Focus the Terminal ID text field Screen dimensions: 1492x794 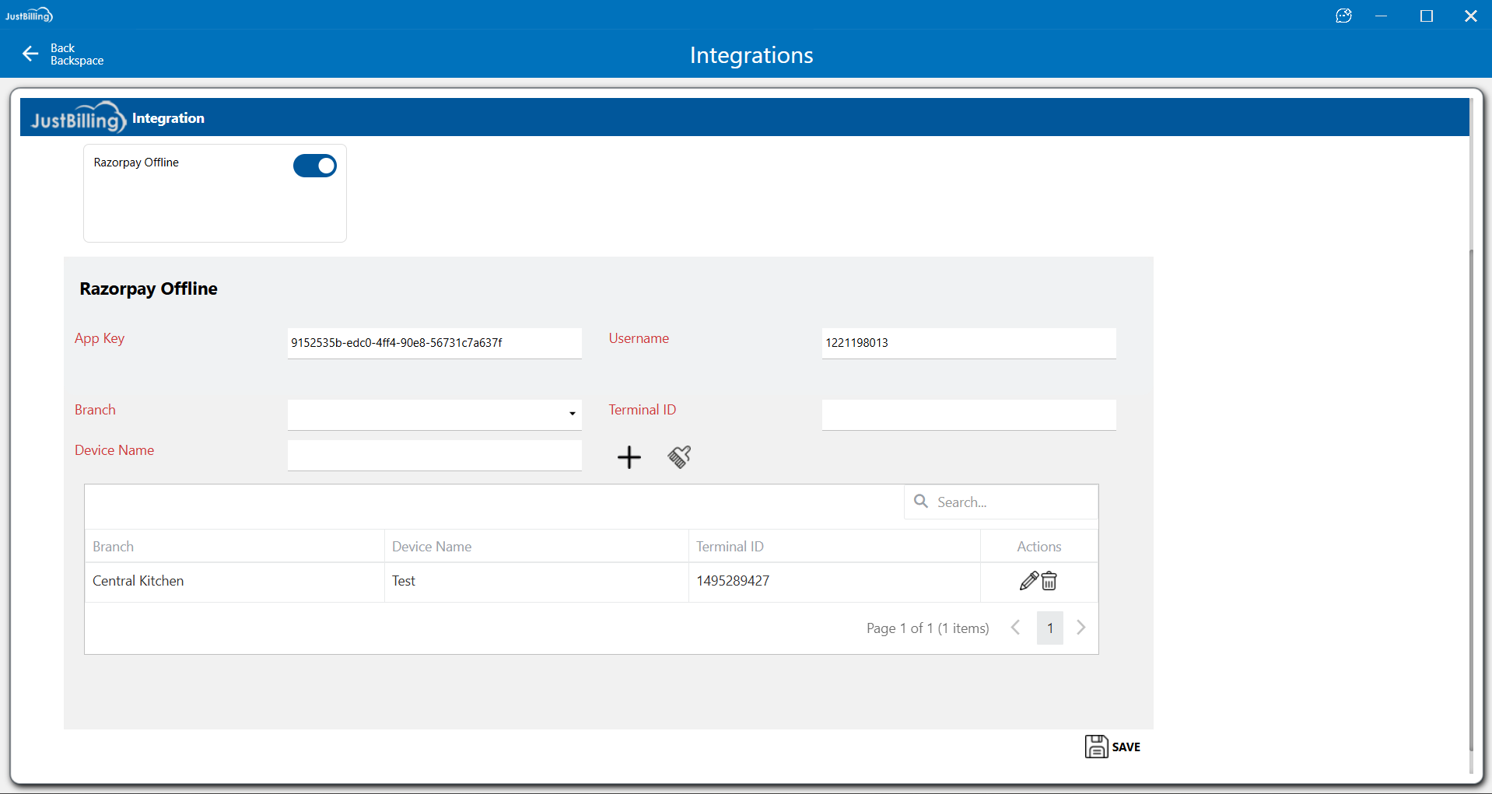coord(968,414)
